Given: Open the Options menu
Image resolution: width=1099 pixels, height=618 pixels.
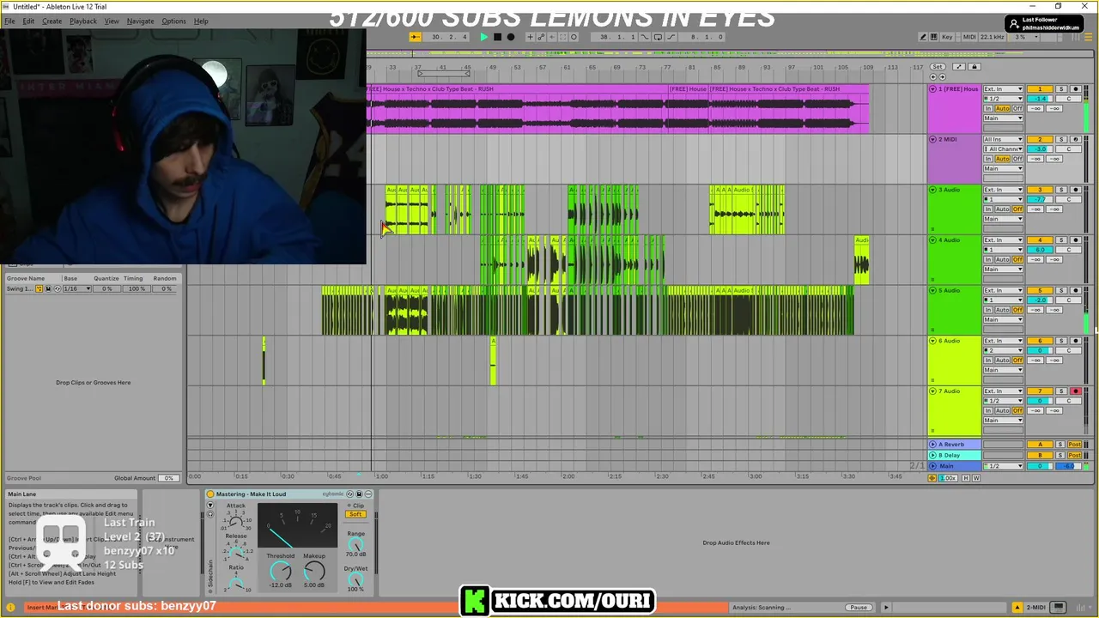Looking at the screenshot, I should point(173,21).
